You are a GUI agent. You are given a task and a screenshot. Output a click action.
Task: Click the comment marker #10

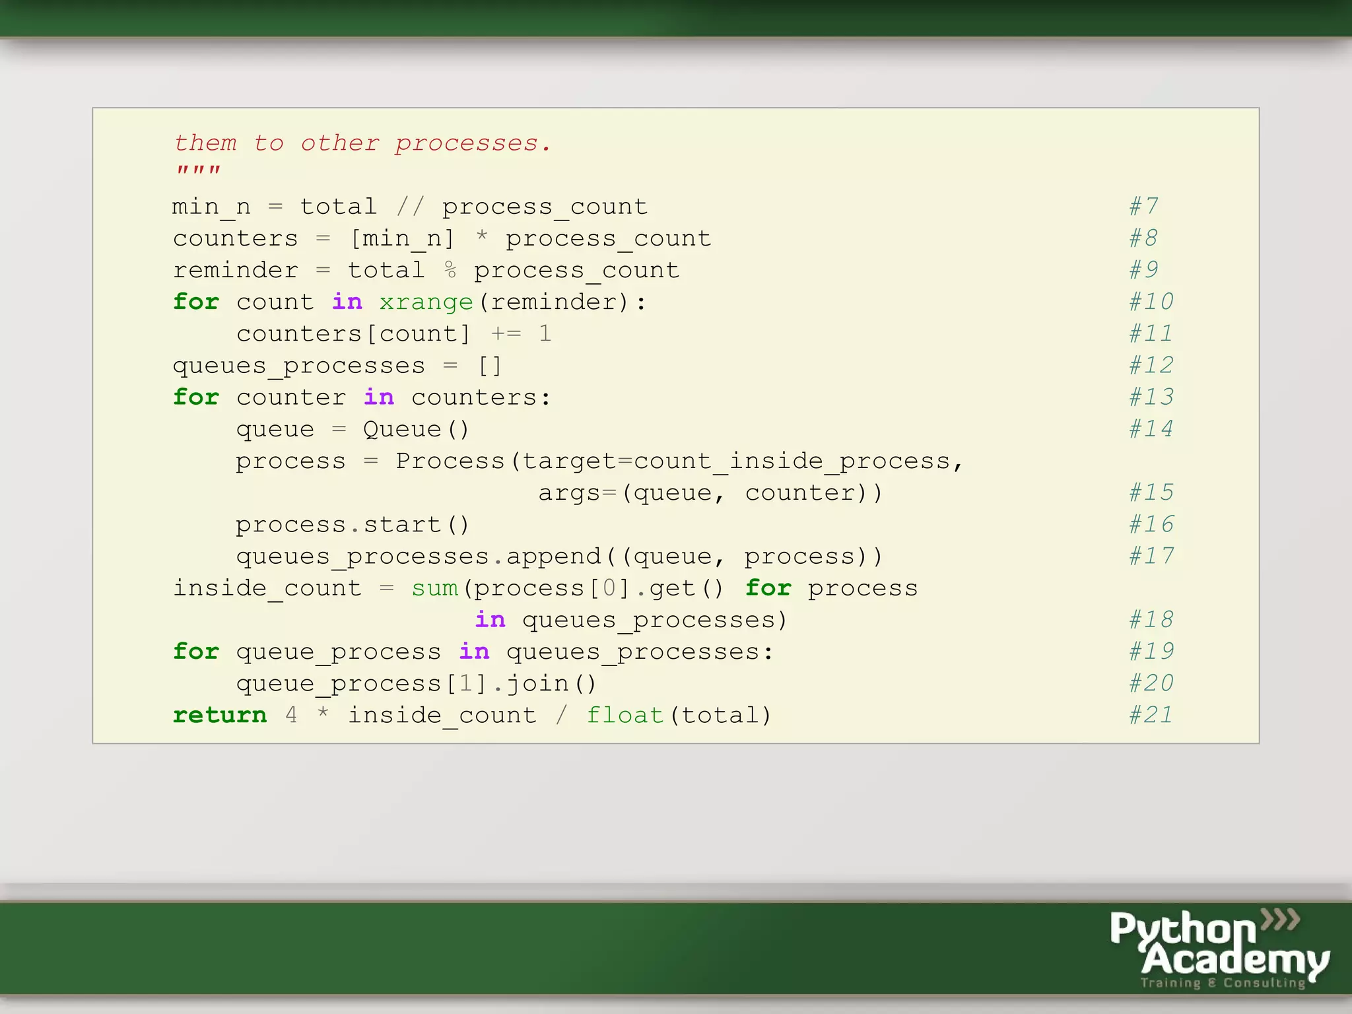click(1151, 302)
